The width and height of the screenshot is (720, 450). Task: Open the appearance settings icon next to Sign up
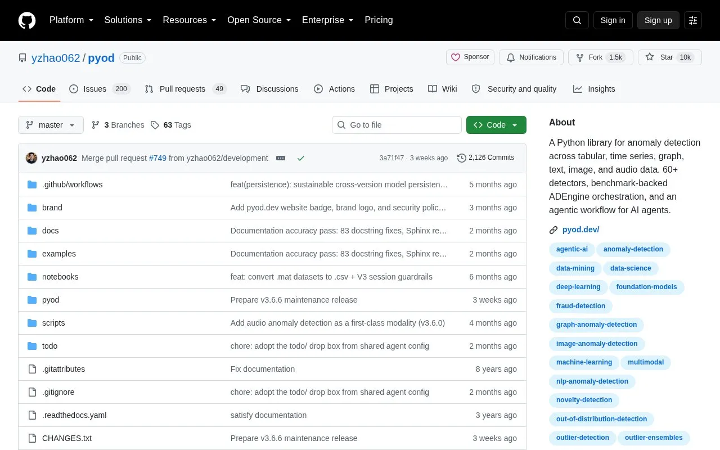(693, 20)
